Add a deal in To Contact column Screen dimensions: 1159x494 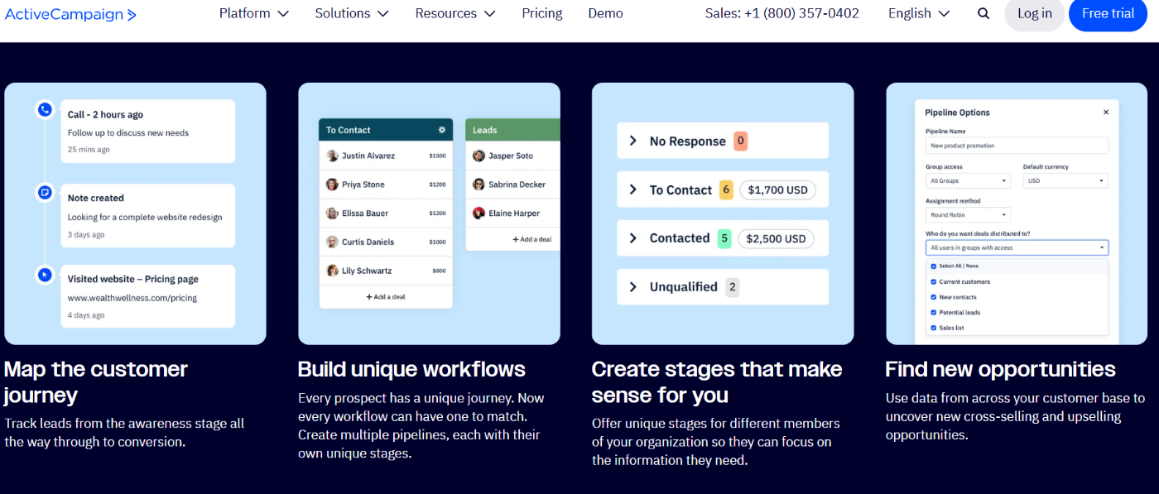pyautogui.click(x=386, y=296)
